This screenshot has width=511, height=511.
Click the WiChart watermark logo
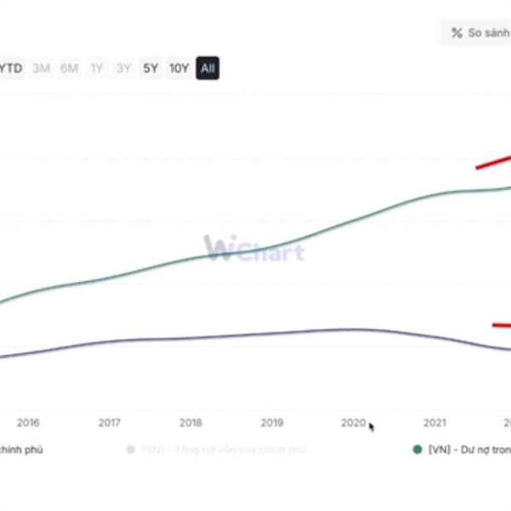point(254,249)
